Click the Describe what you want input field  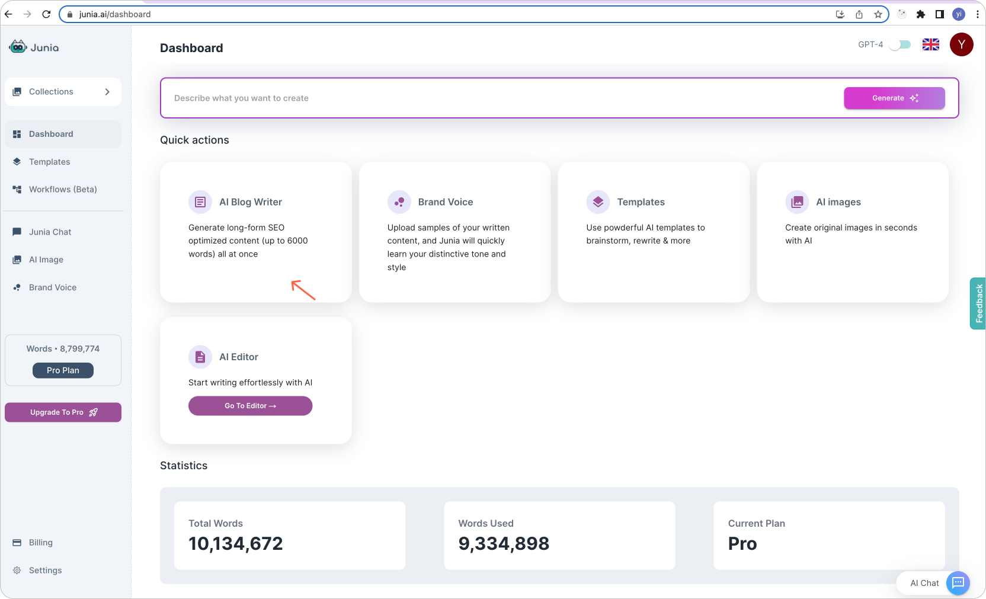pos(415,98)
